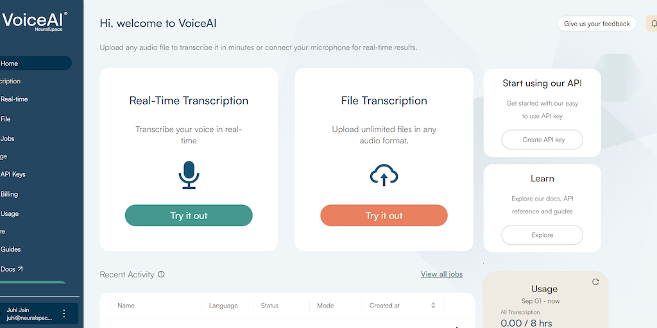657x328 pixels.
Task: Click the File Transcription card title
Action: 384,101
